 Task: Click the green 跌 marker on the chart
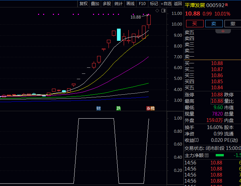click(118, 108)
